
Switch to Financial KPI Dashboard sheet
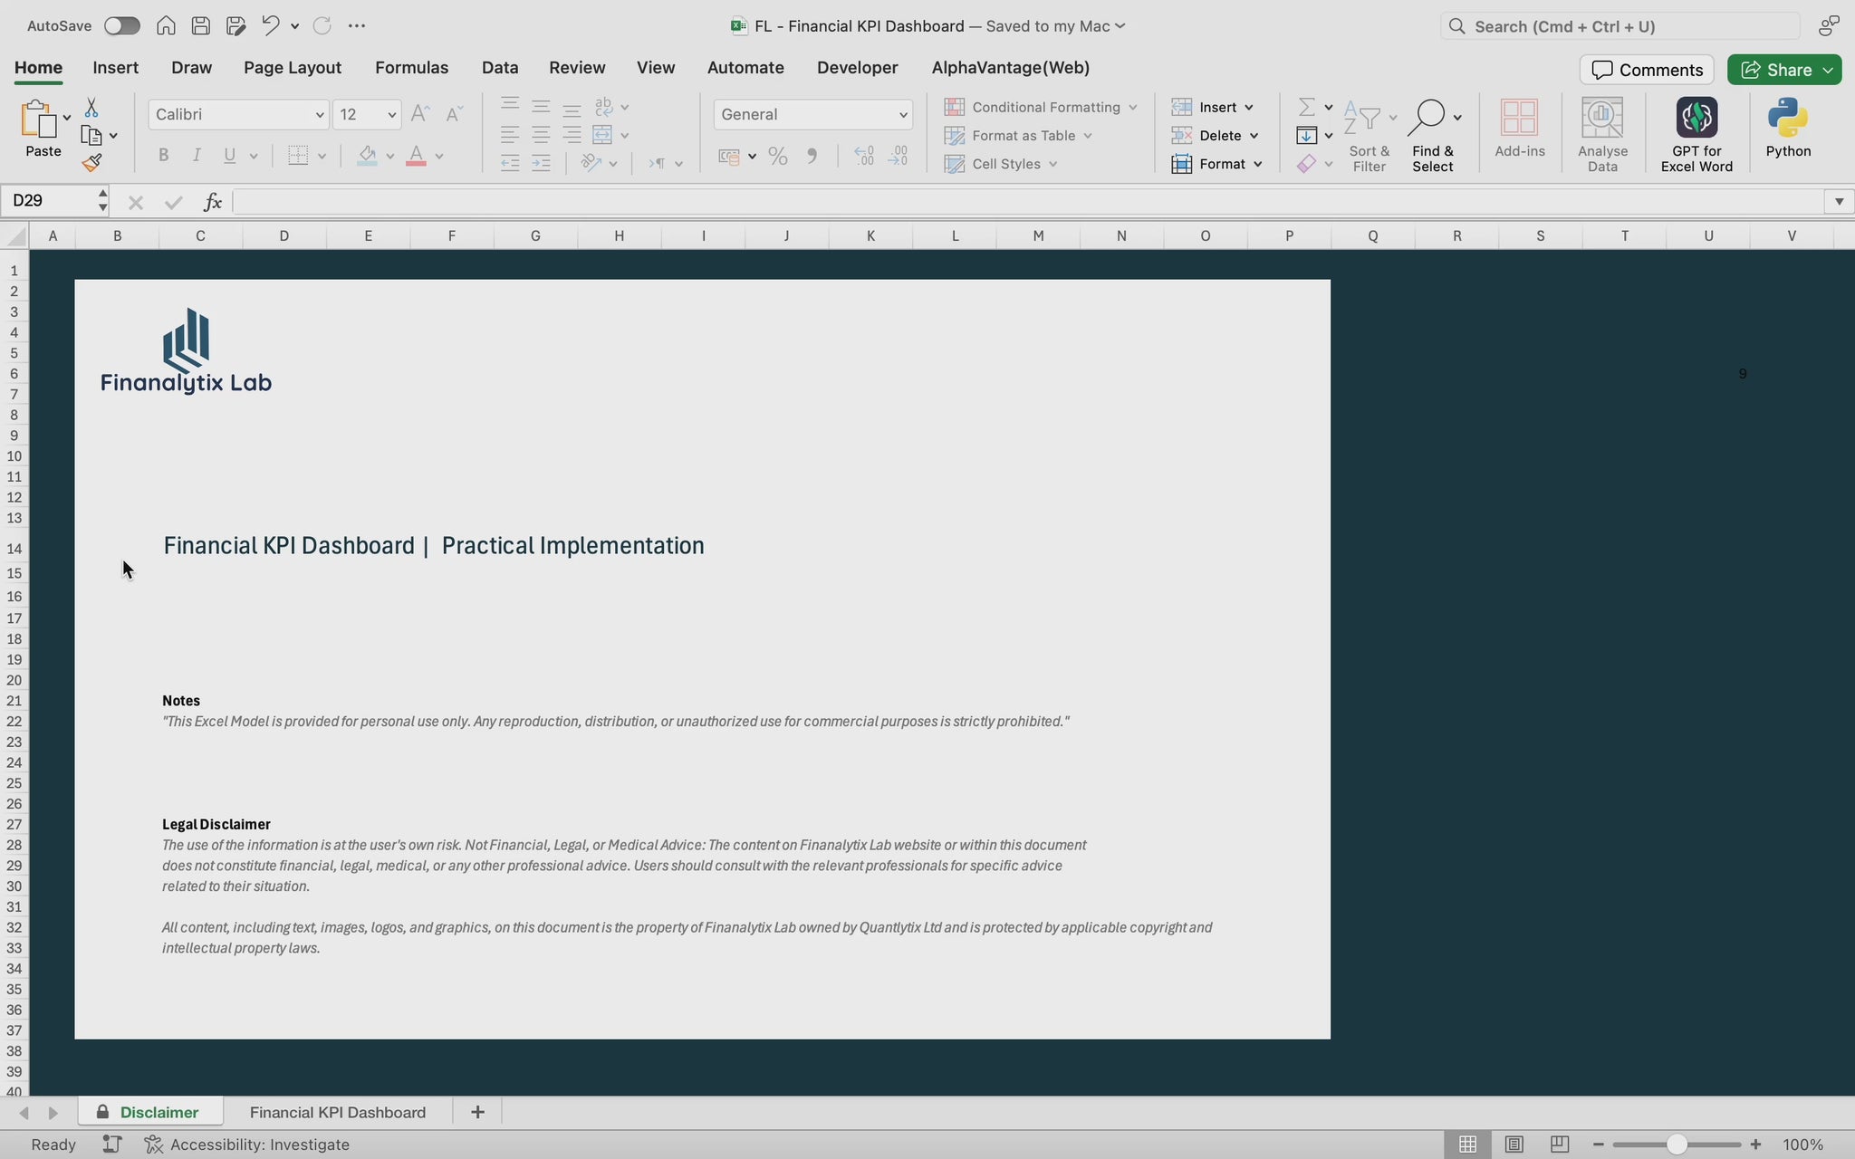338,1112
